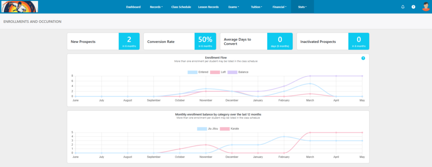432x167 pixels.
Task: Expand the Records dropdown menu
Action: (156, 7)
